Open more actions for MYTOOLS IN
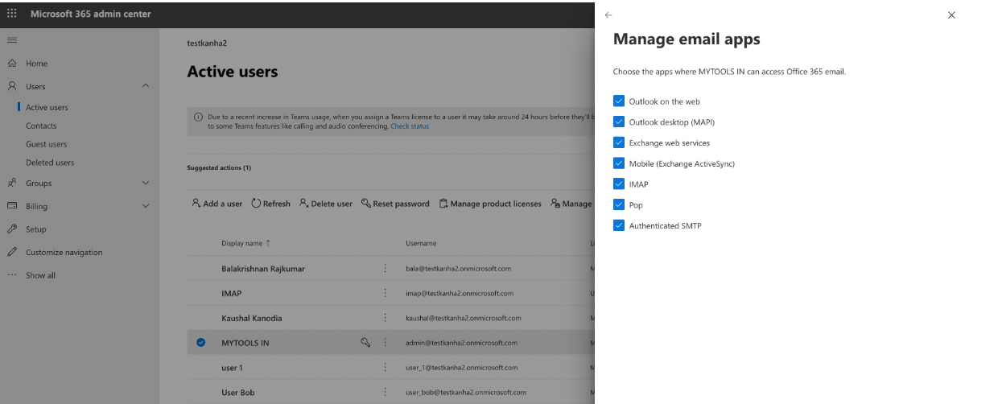 [386, 343]
